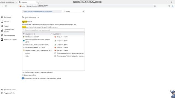The width and height of the screenshot is (175, 98).
Task: Open action dropdown for WebP row
Action: coord(69,37)
